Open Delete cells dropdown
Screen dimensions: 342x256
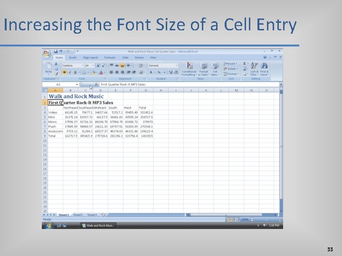pyautogui.click(x=230, y=69)
